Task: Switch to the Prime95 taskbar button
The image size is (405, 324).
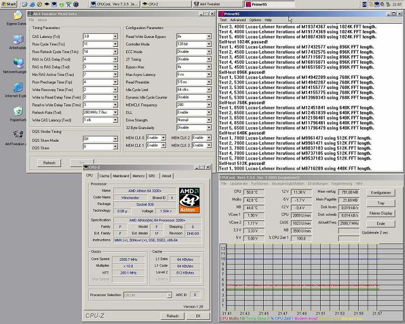Action: click(269, 4)
